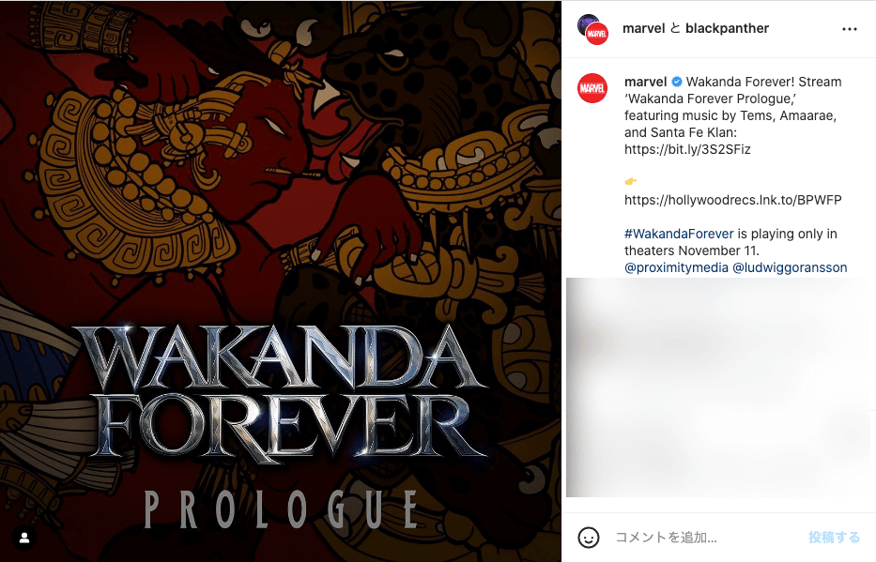Viewport: 876px width, 562px height.
Task: Click the 投稿する post button
Action: click(x=834, y=538)
